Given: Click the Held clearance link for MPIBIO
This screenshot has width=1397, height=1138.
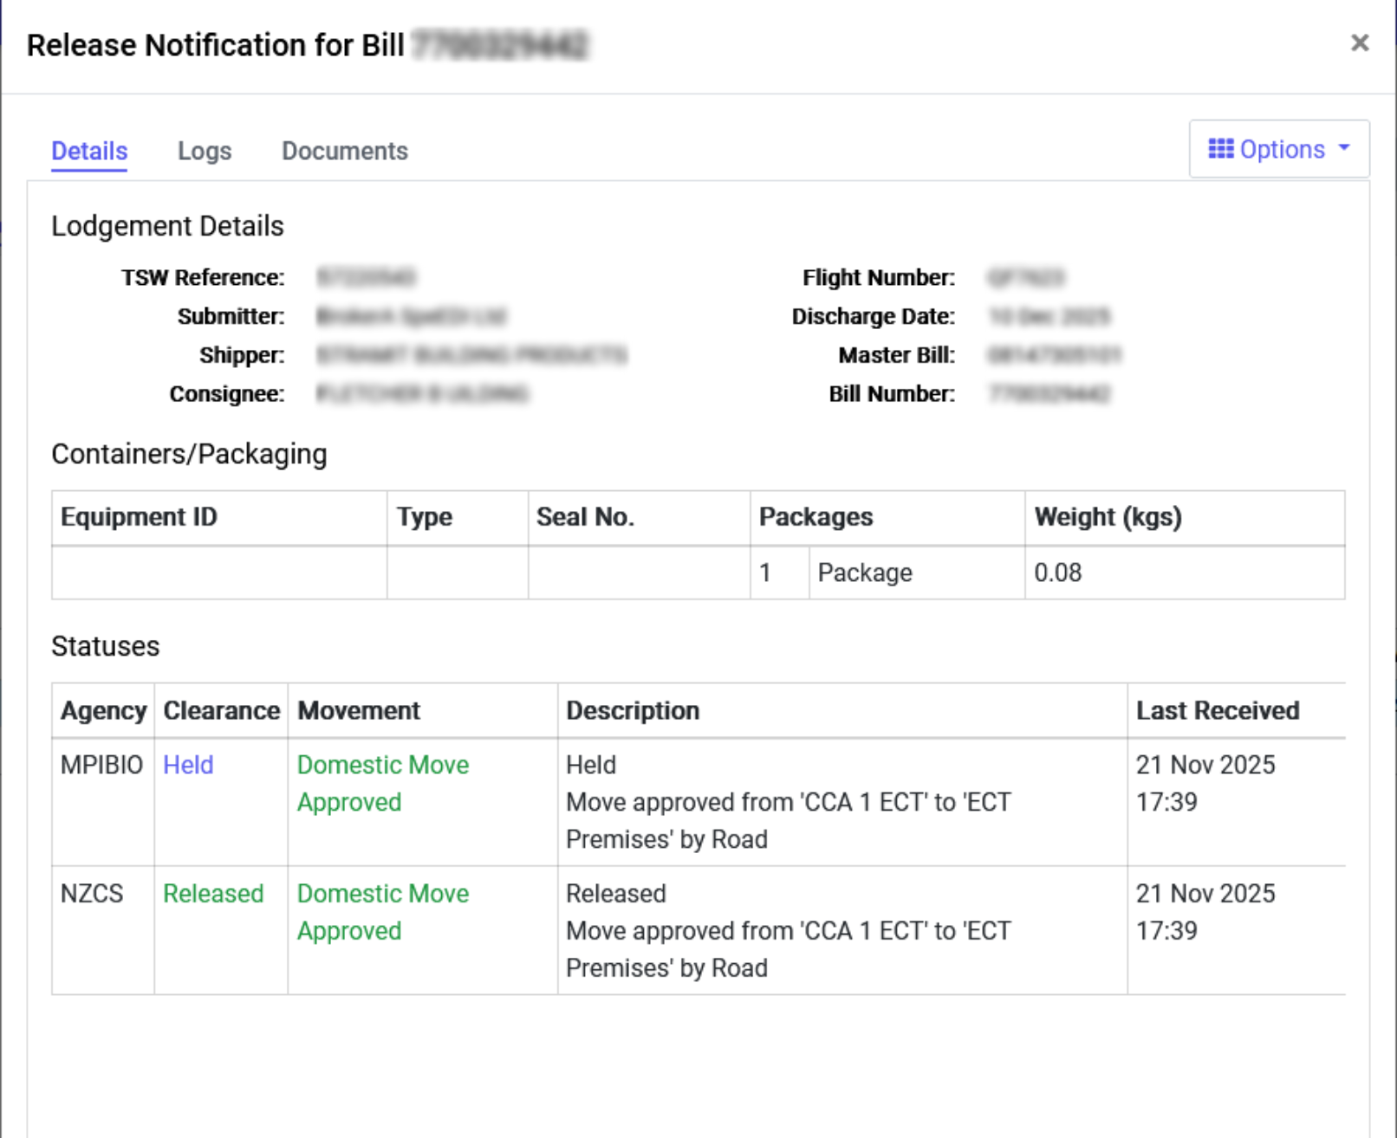Looking at the screenshot, I should 188,765.
